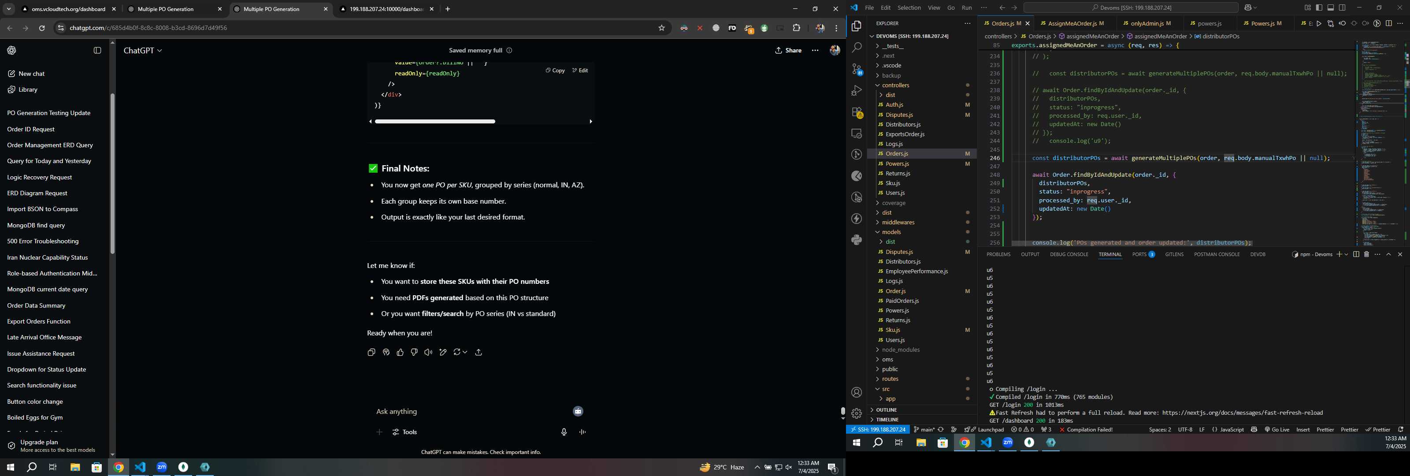1410x476 pixels.
Task: Maximize the terminal panel size
Action: click(1389, 254)
